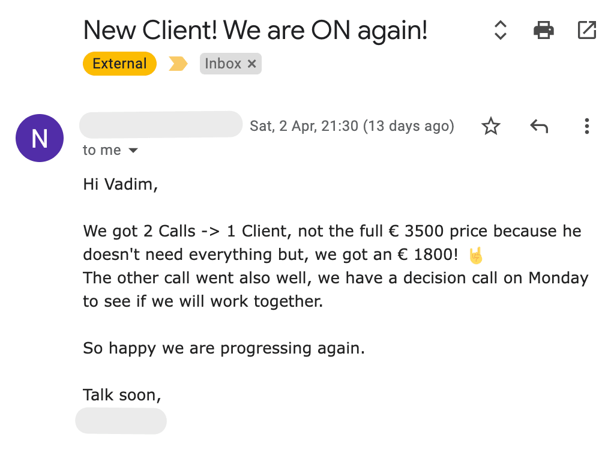This screenshot has height=449, width=605.
Task: Click the 'So happy we are progressing again.' line
Action: click(x=223, y=348)
